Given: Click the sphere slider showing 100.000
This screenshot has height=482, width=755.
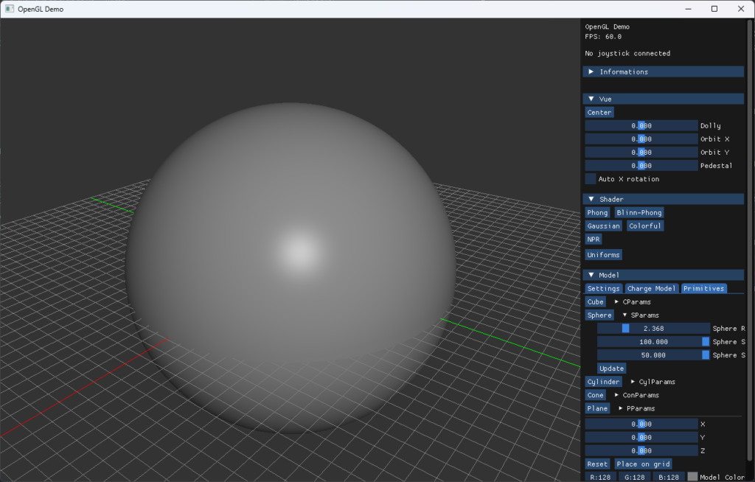Looking at the screenshot, I should pos(653,342).
